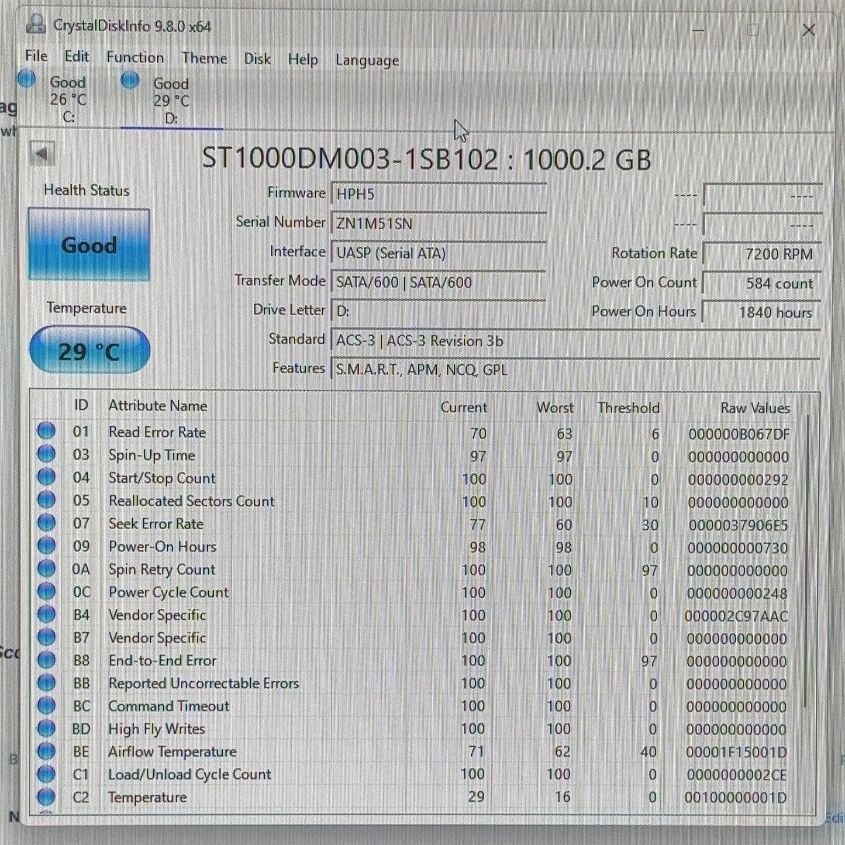Click the status orb for attribute B7
This screenshot has width=845, height=845.
pos(46,637)
